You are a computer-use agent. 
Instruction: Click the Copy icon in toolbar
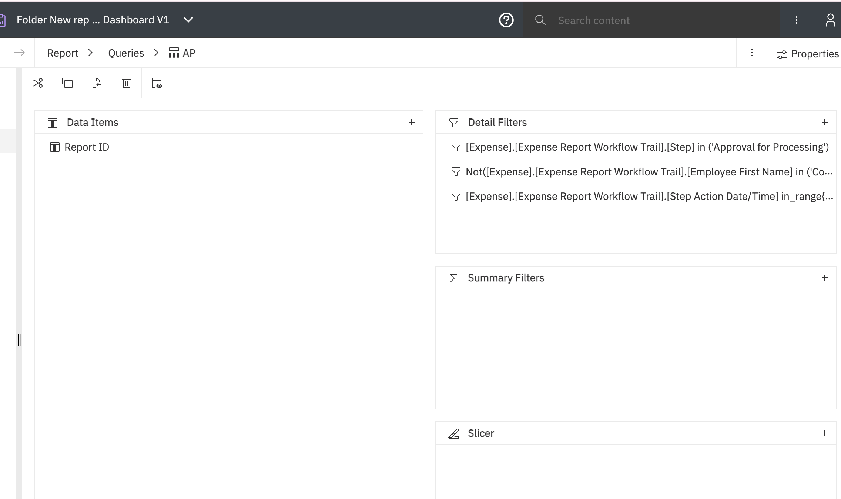67,83
